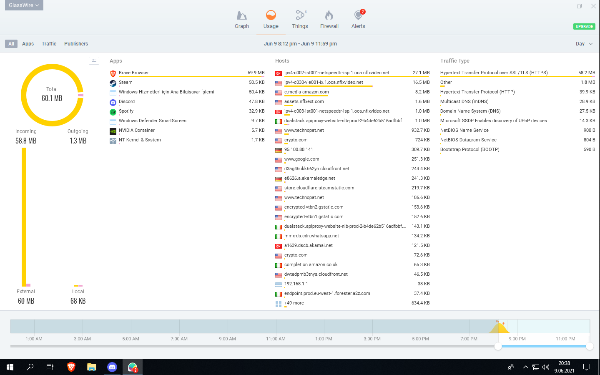Open File Explorer from the taskbar
Image resolution: width=600 pixels, height=375 pixels.
(91, 367)
